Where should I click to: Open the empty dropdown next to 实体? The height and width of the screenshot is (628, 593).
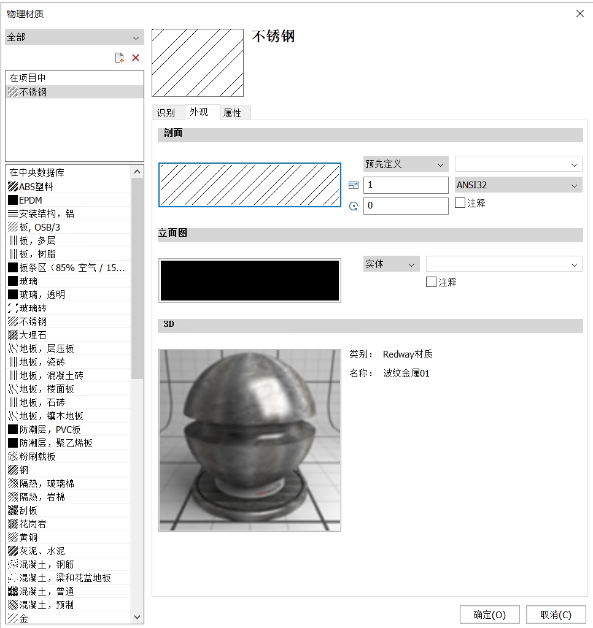(504, 264)
